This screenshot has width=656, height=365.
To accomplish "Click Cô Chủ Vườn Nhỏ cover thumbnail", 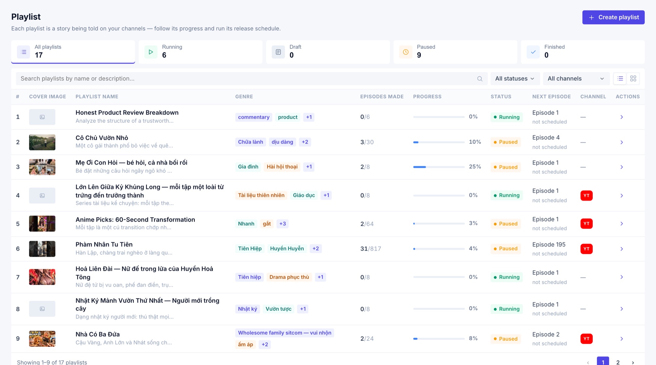I will point(42,142).
